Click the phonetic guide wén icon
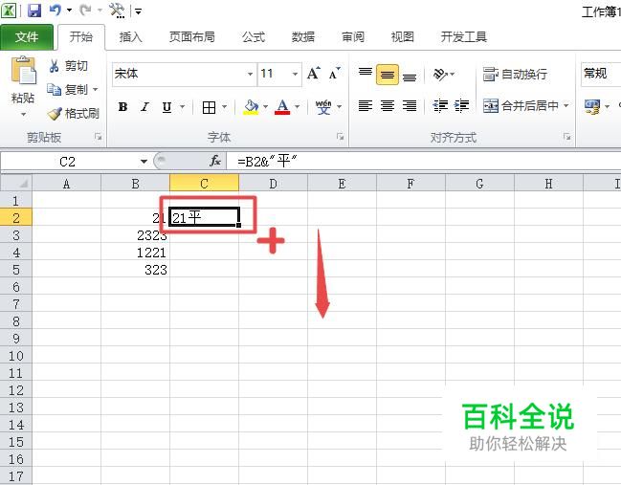Viewport: 621px width, 485px height. [x=323, y=107]
